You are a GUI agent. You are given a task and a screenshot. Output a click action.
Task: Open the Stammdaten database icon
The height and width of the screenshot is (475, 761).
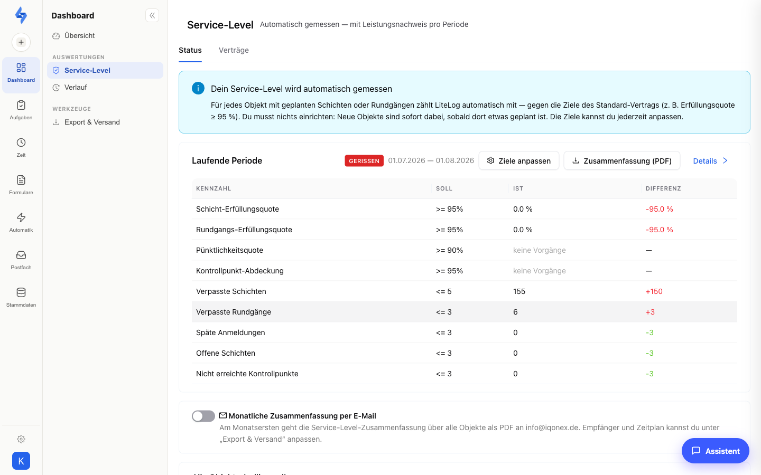pos(21,298)
